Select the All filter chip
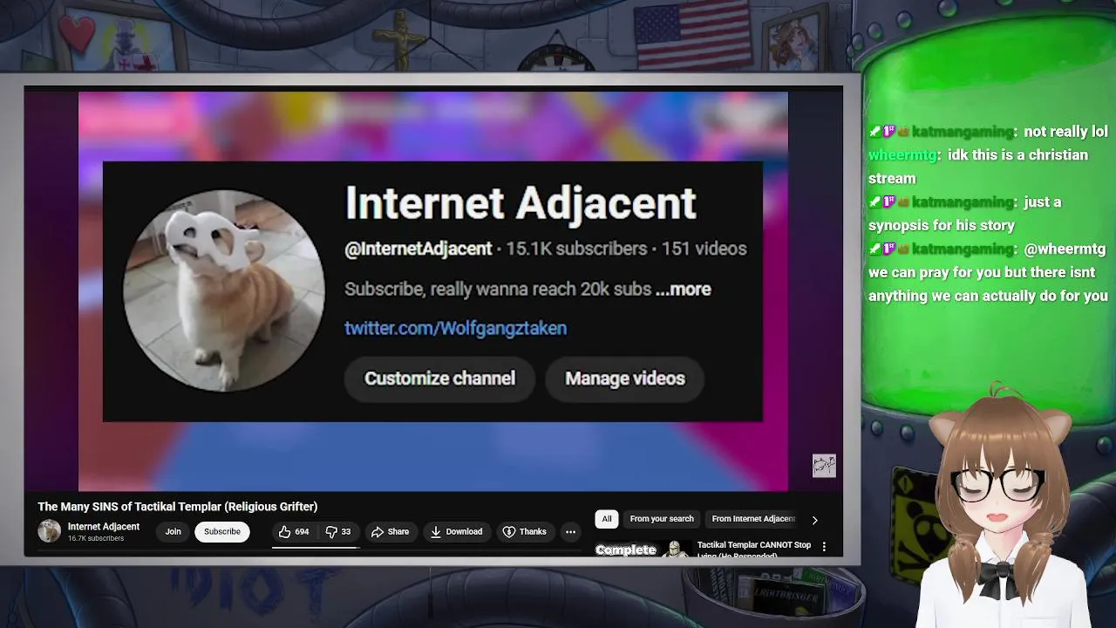The height and width of the screenshot is (628, 1116). click(x=607, y=519)
